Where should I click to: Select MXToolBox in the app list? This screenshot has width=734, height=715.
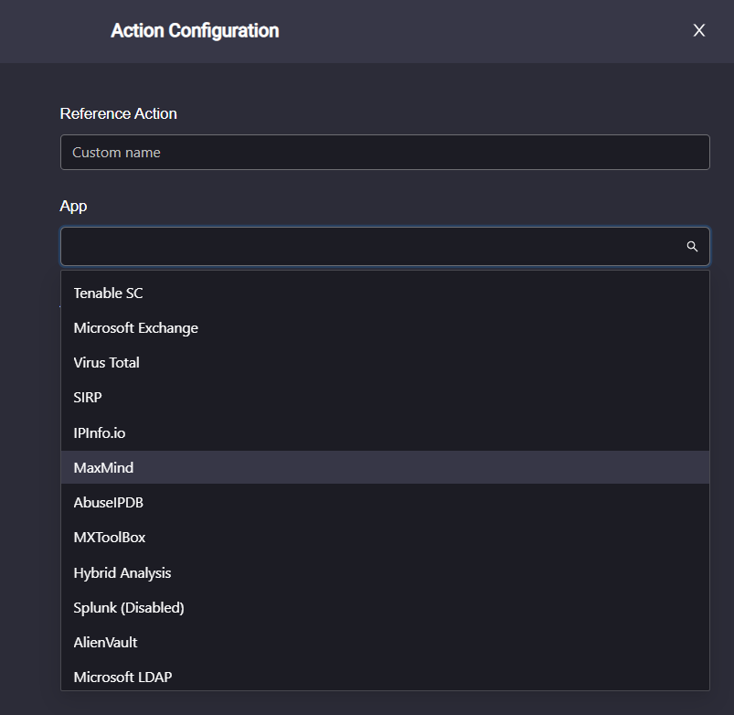click(385, 537)
